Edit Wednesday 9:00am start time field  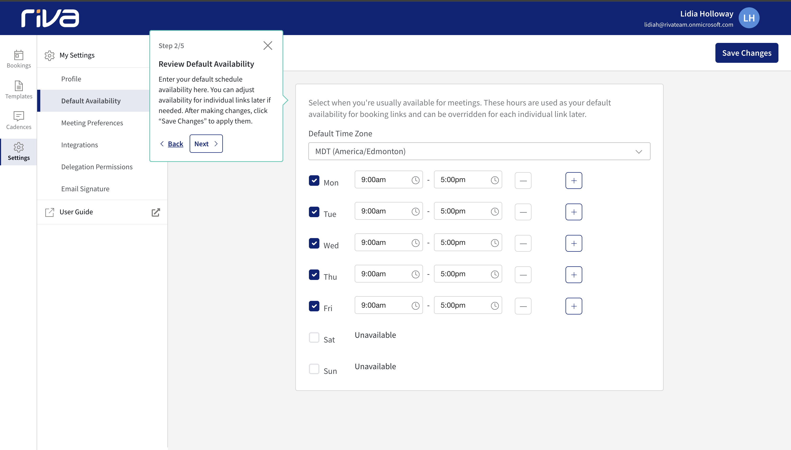point(388,242)
